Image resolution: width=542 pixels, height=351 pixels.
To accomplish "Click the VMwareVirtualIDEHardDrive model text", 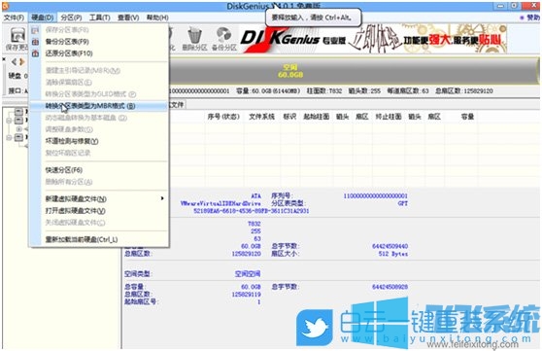I will tap(220, 203).
